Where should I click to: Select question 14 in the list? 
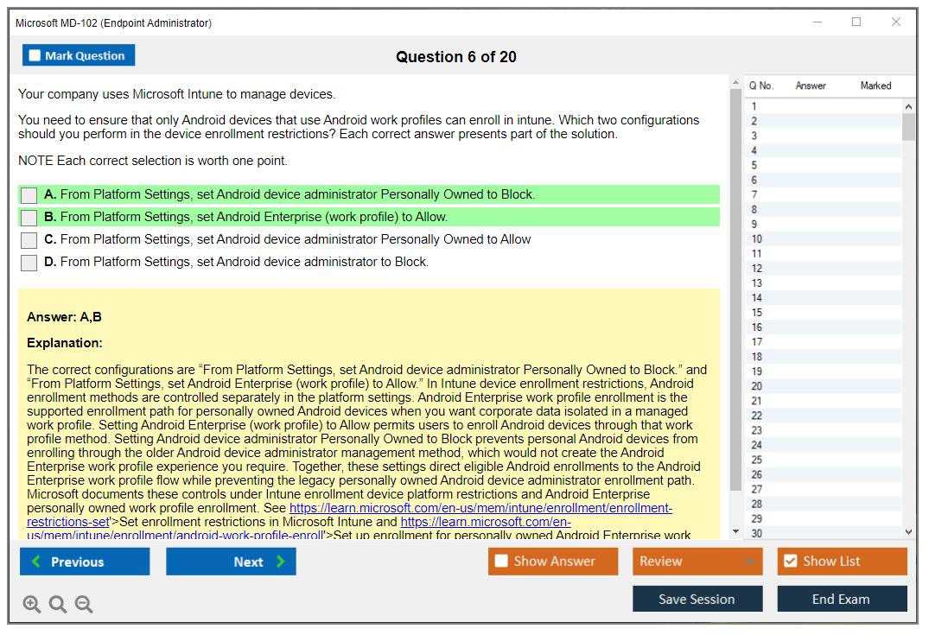pos(824,298)
